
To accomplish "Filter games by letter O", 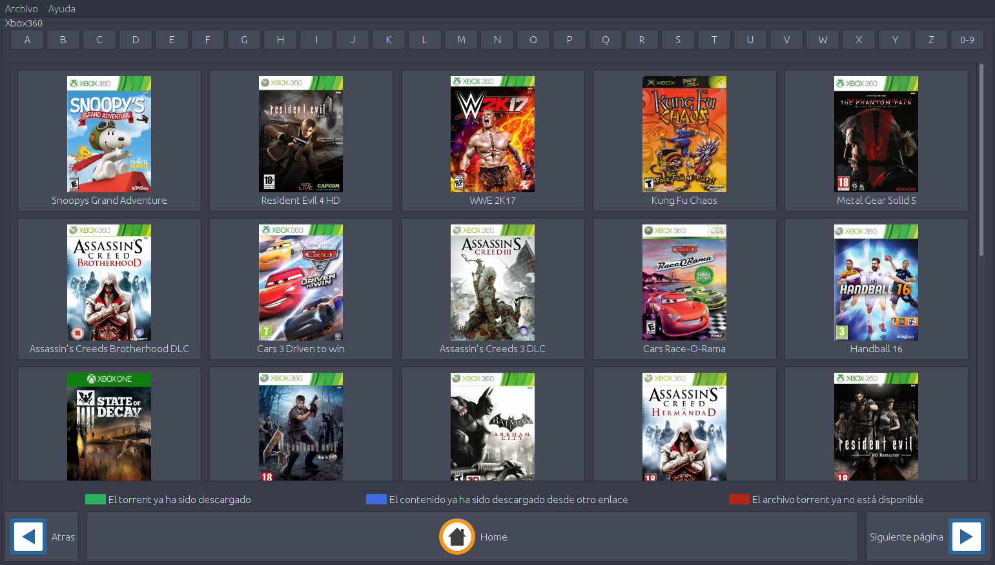I will (533, 40).
